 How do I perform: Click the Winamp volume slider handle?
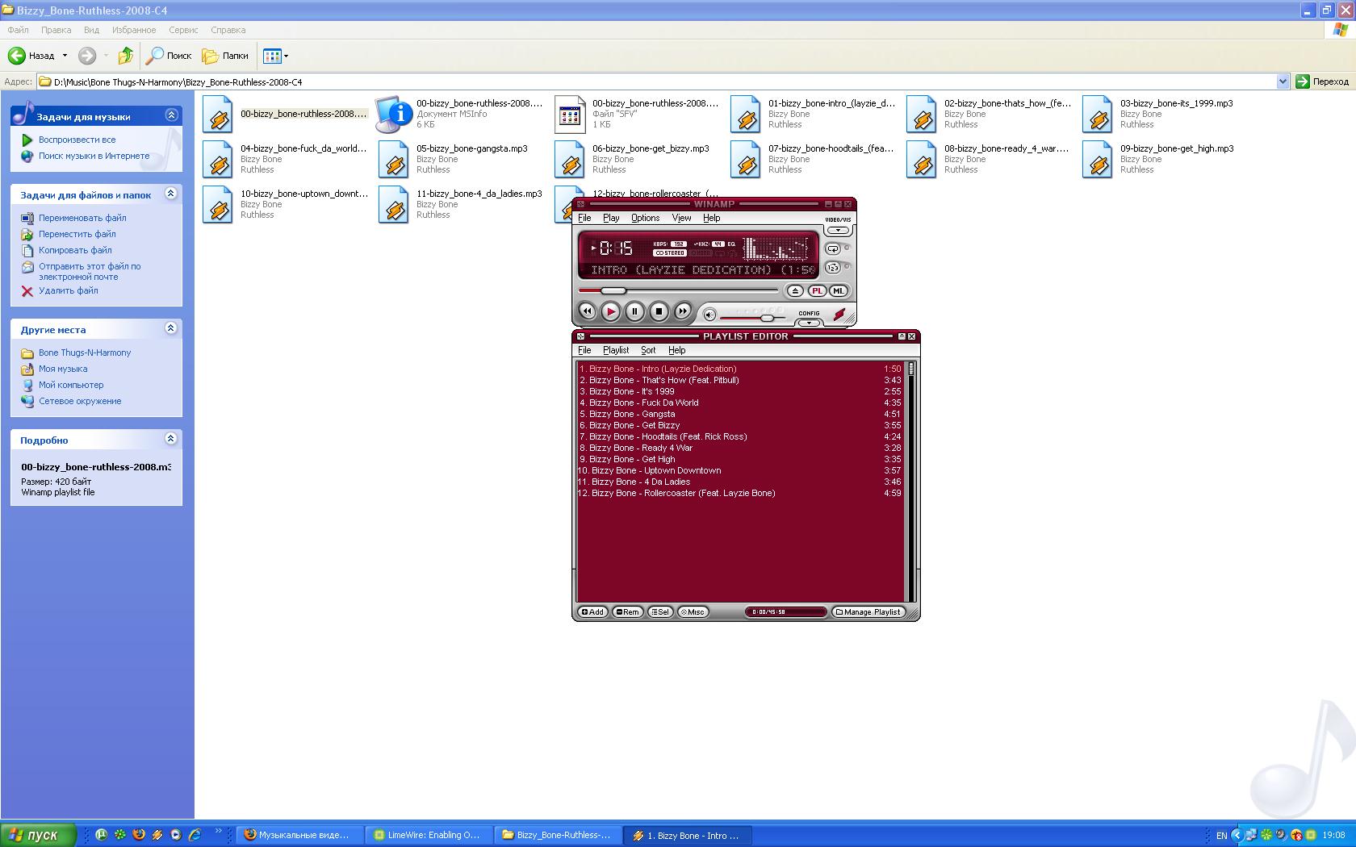(767, 318)
